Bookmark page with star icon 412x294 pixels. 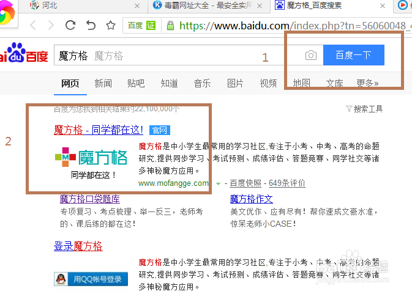(111, 26)
